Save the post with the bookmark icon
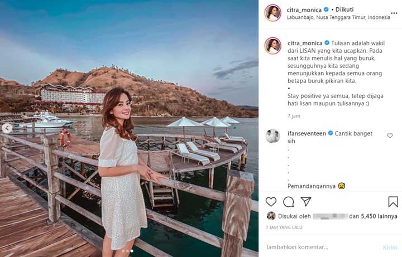The height and width of the screenshot is (257, 402). (393, 202)
